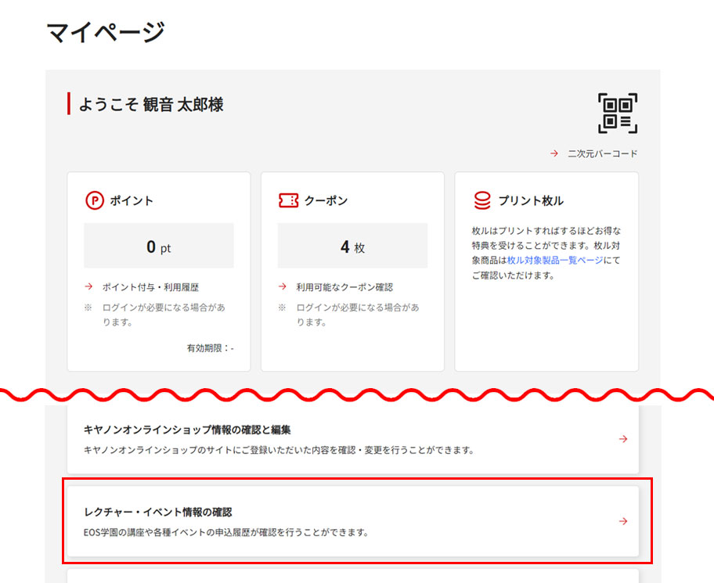Click the 0 pt point balance box

(159, 247)
